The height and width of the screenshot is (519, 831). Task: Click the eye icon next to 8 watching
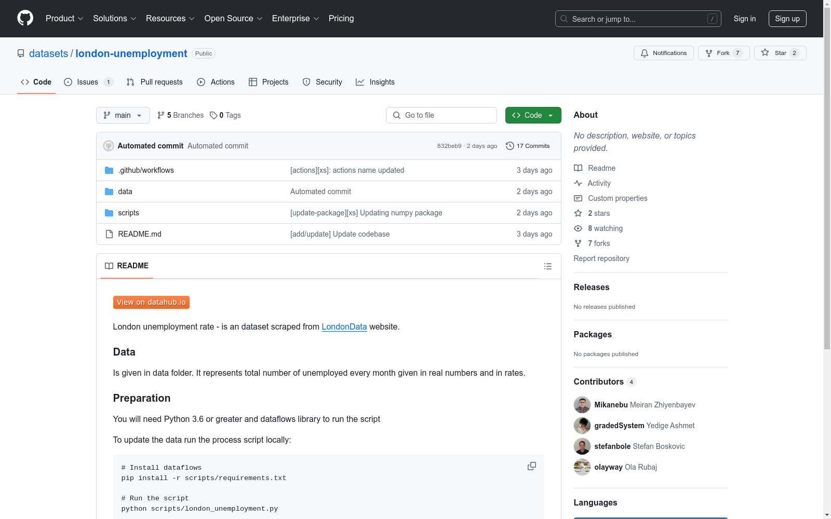tap(578, 228)
